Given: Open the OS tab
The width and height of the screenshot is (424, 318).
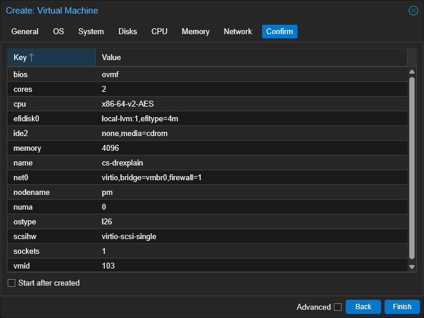Looking at the screenshot, I should coord(58,32).
